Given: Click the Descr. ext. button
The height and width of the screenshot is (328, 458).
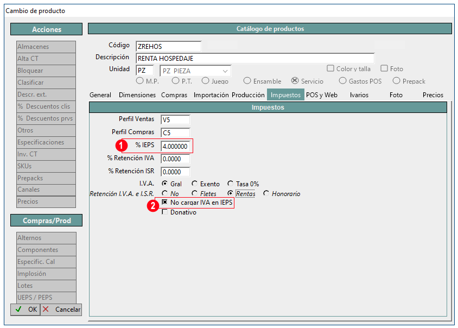Looking at the screenshot, I should pos(46,94).
